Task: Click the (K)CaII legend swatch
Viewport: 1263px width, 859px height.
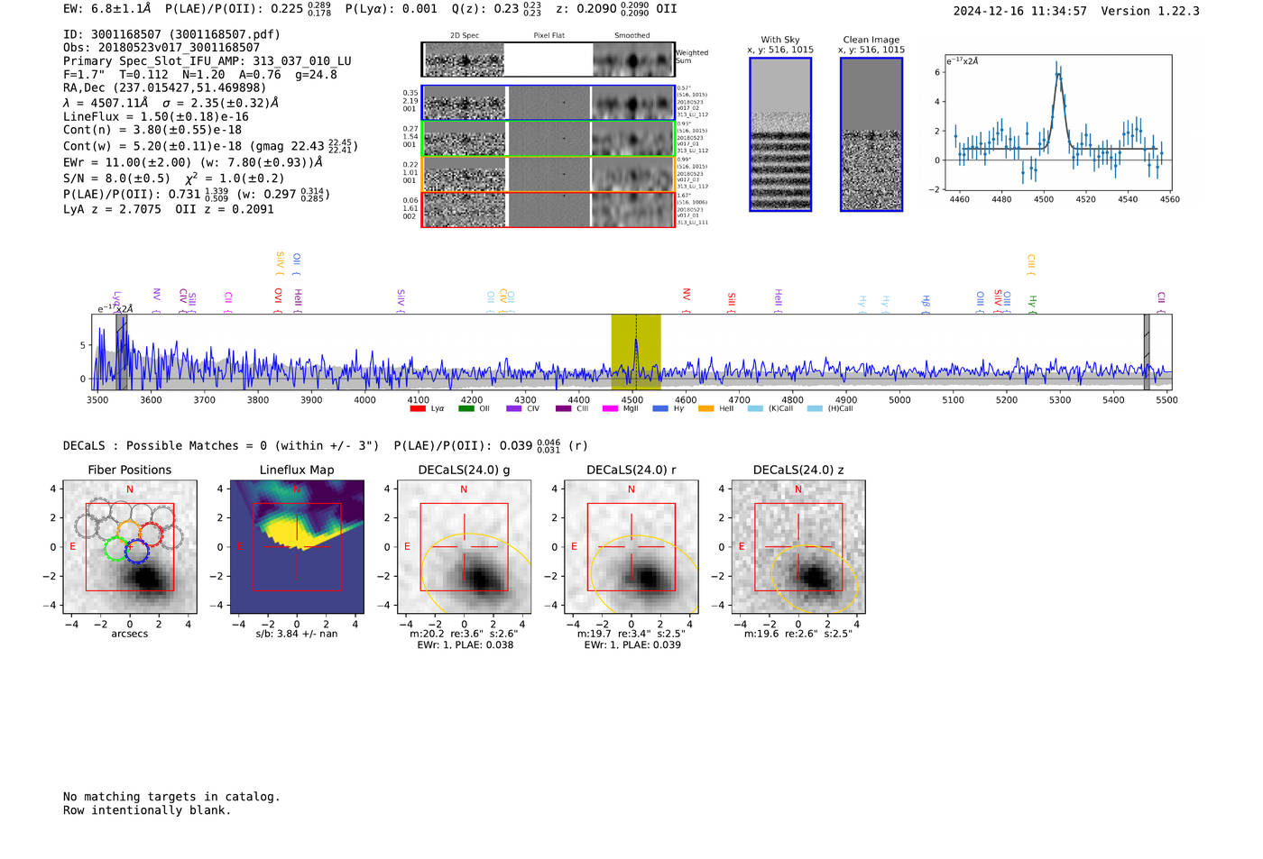Action: [x=755, y=408]
